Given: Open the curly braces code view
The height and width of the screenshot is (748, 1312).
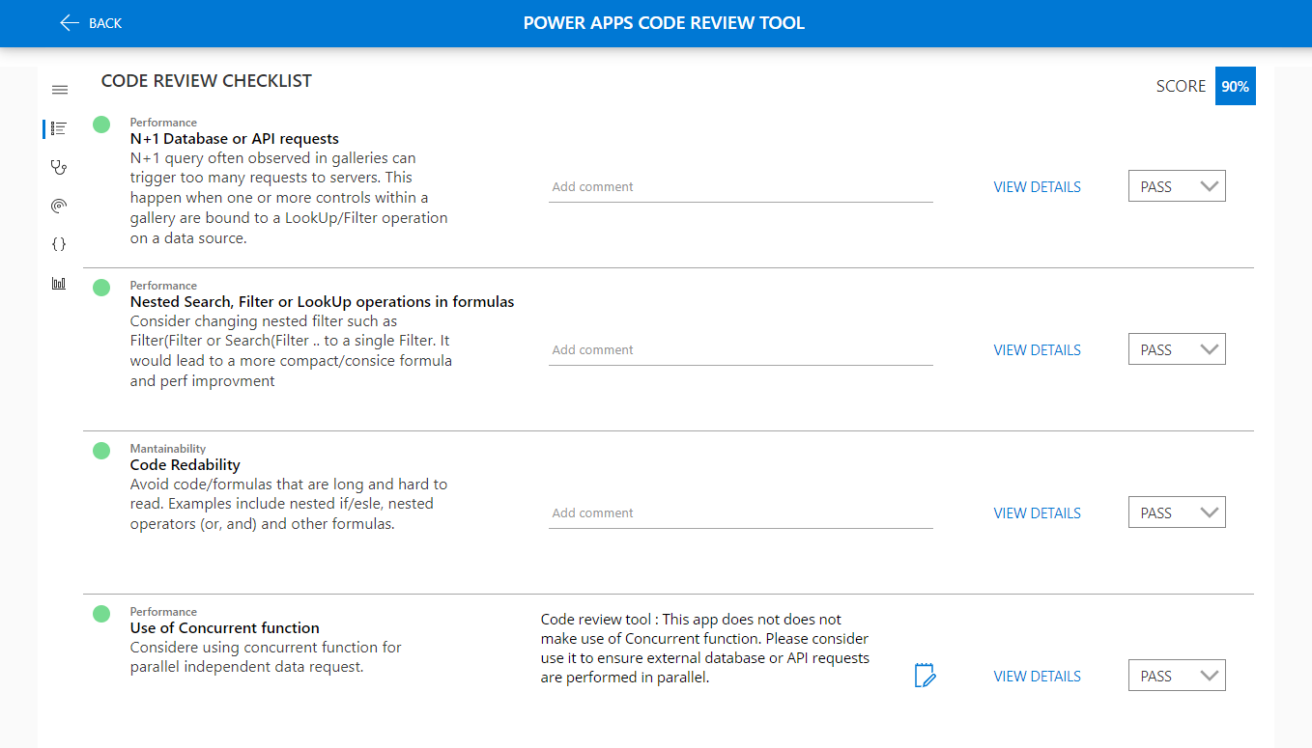Looking at the screenshot, I should [59, 244].
